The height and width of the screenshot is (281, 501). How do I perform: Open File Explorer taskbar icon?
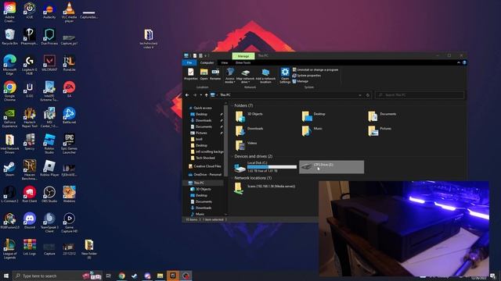click(160, 276)
